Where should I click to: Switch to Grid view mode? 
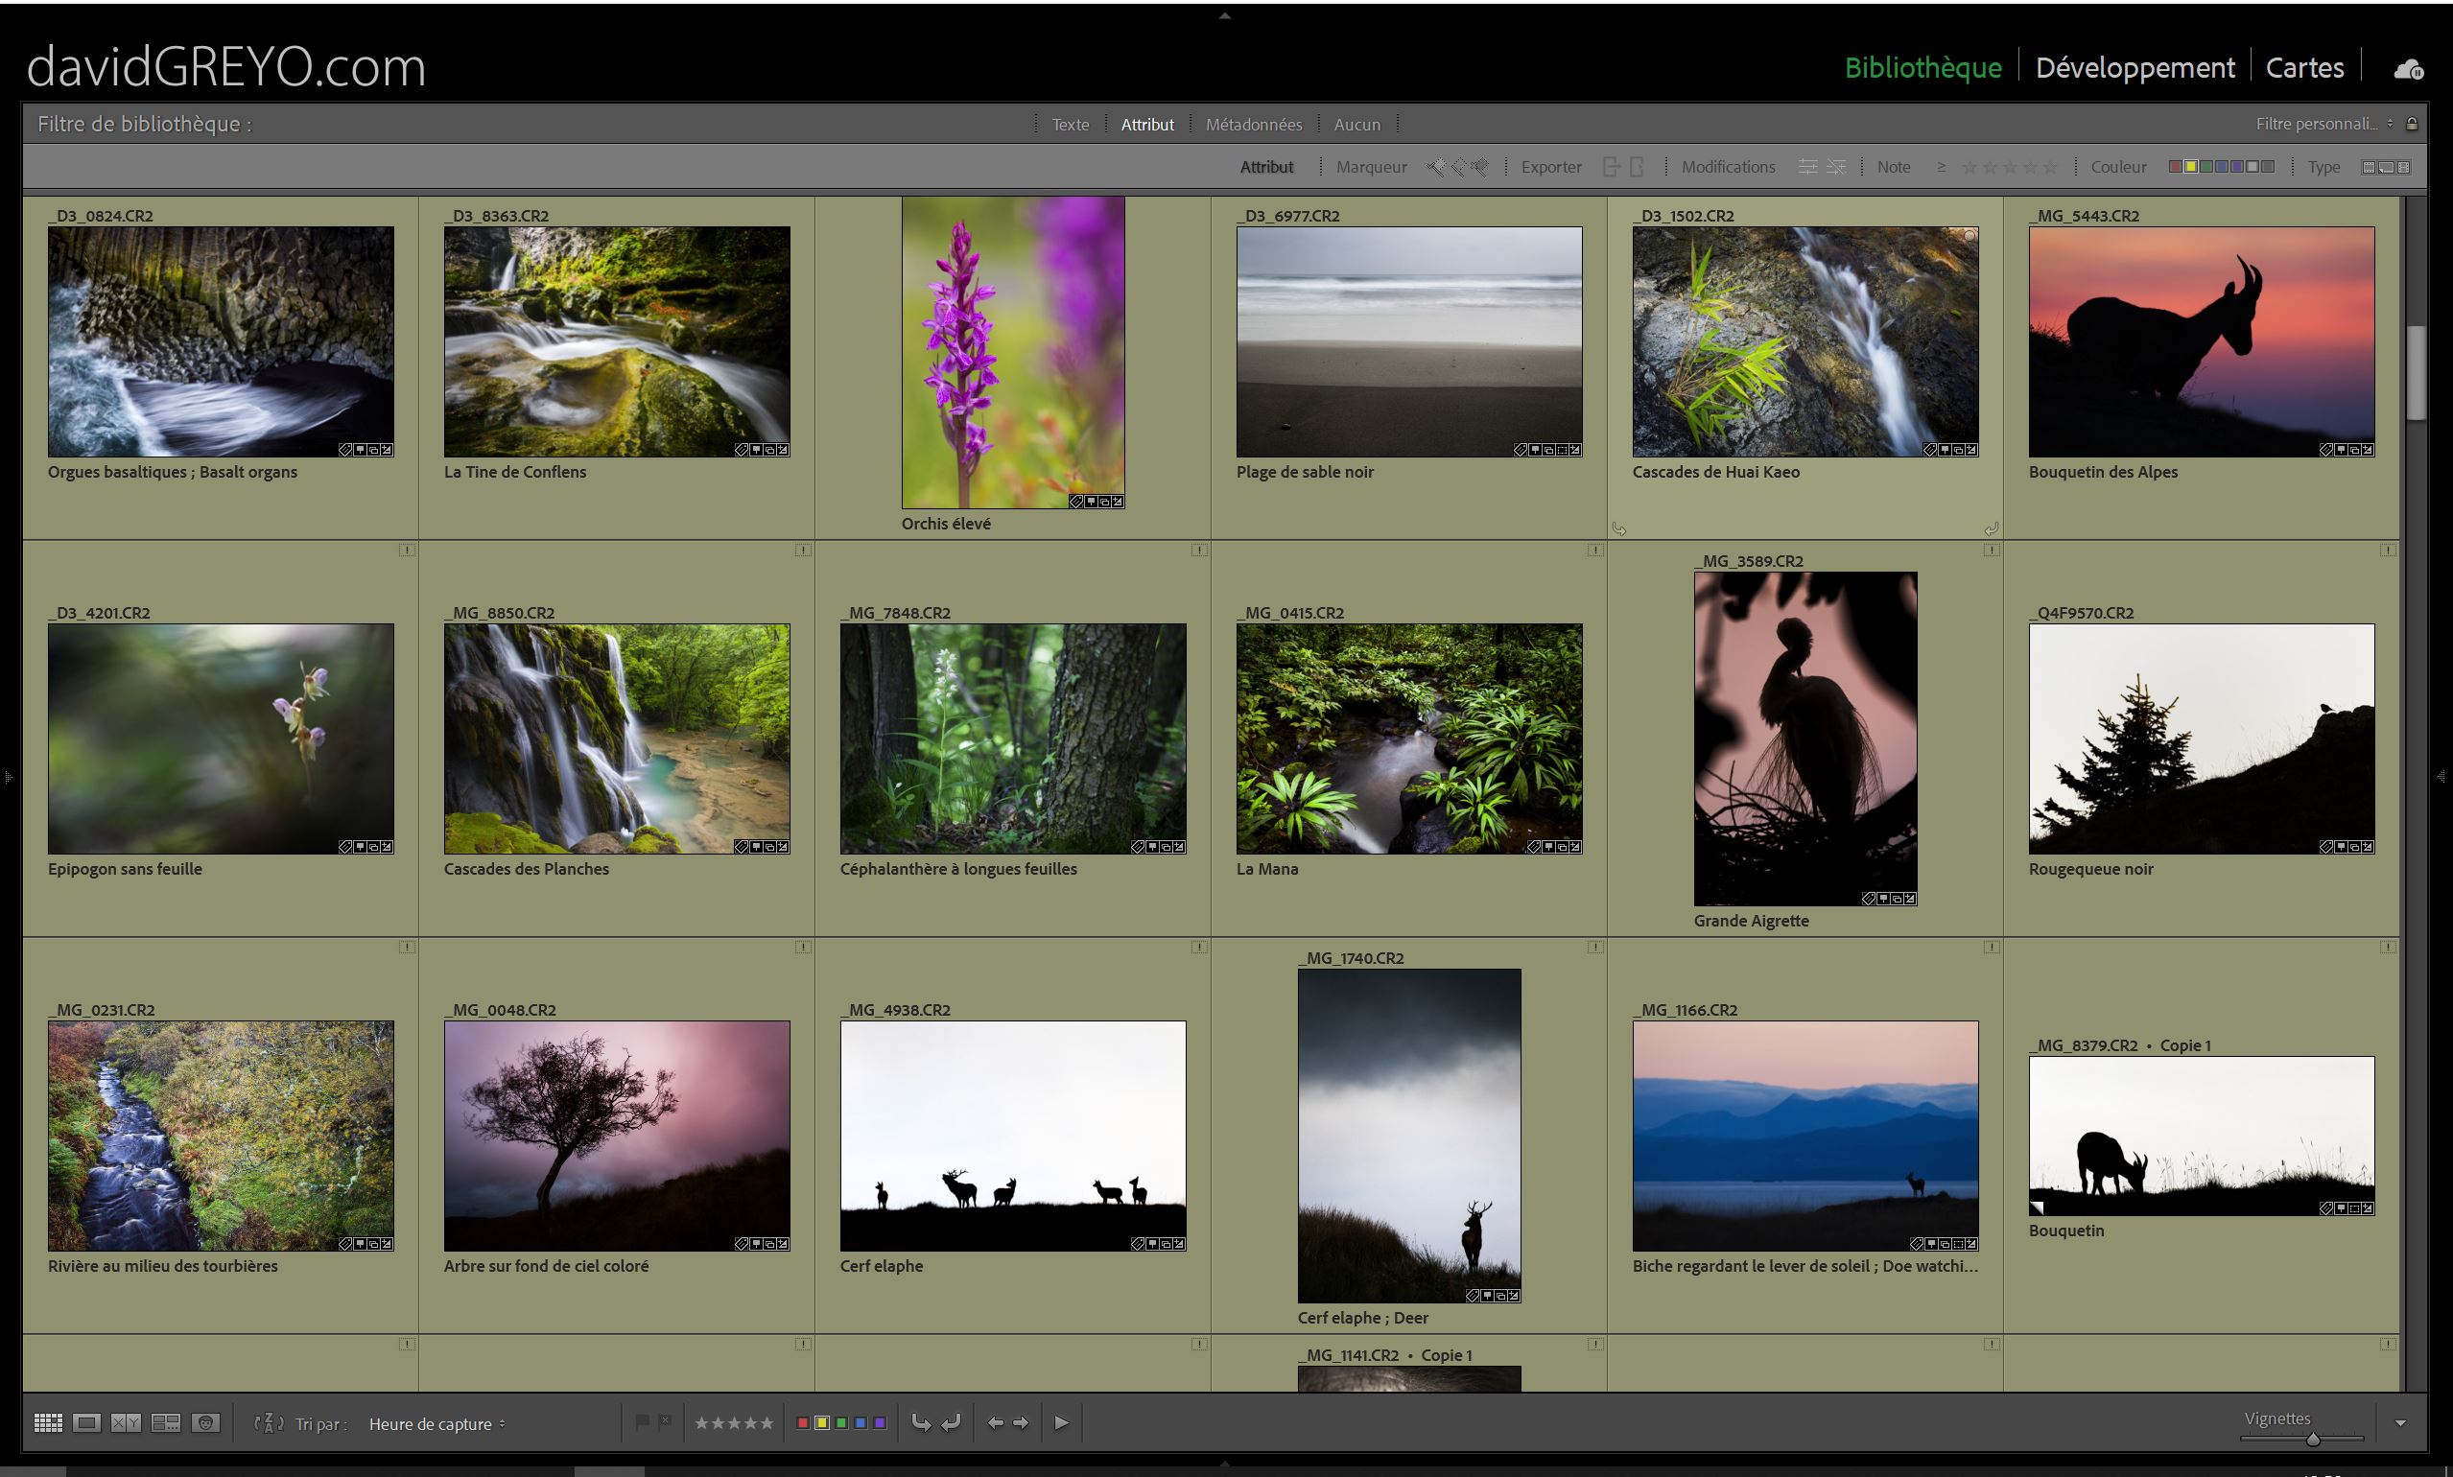point(48,1422)
